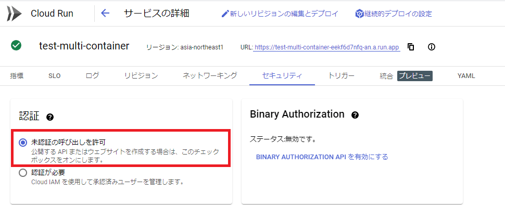Open the URL info icon

pyautogui.click(x=432, y=47)
